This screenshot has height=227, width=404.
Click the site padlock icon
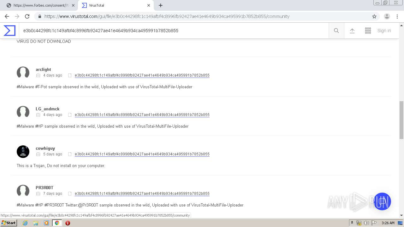(x=40, y=16)
